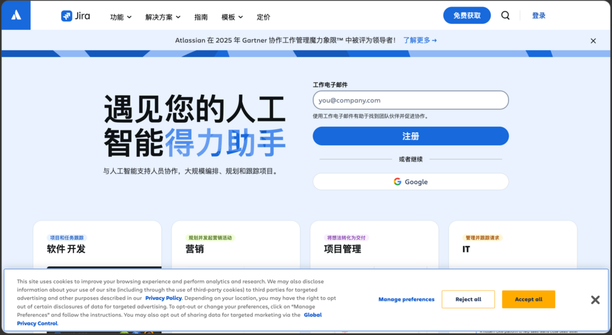Open the search magnifier icon
The image size is (612, 335).
(x=505, y=16)
